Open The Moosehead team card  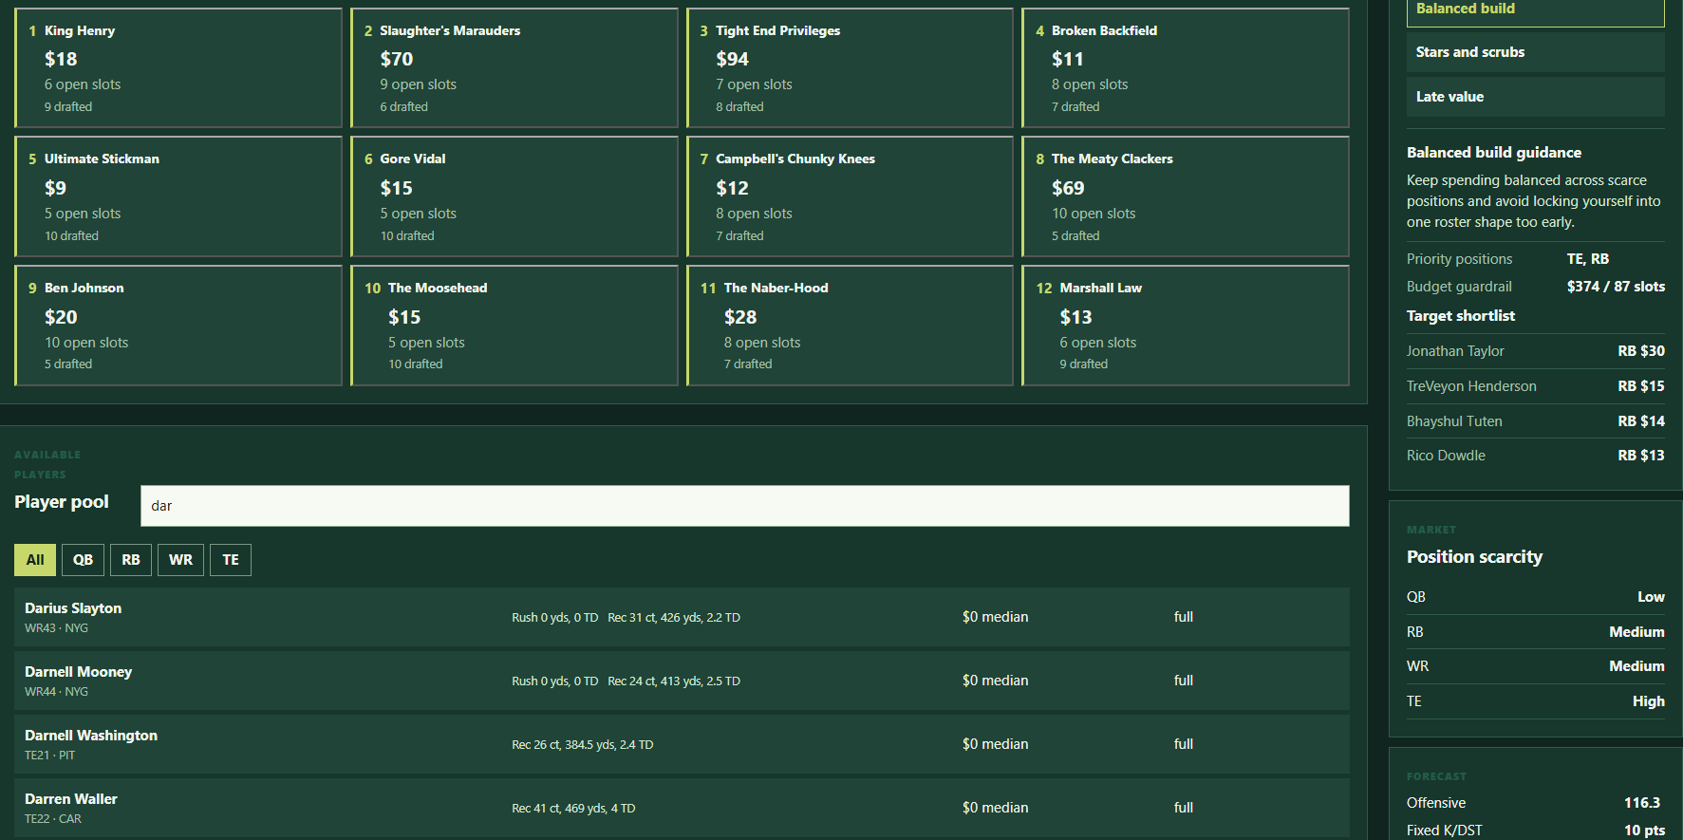click(514, 326)
